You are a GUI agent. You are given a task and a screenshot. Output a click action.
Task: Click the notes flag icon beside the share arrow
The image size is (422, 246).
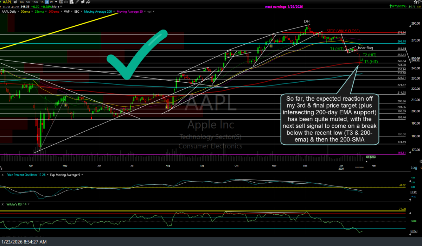(x=83, y=2)
